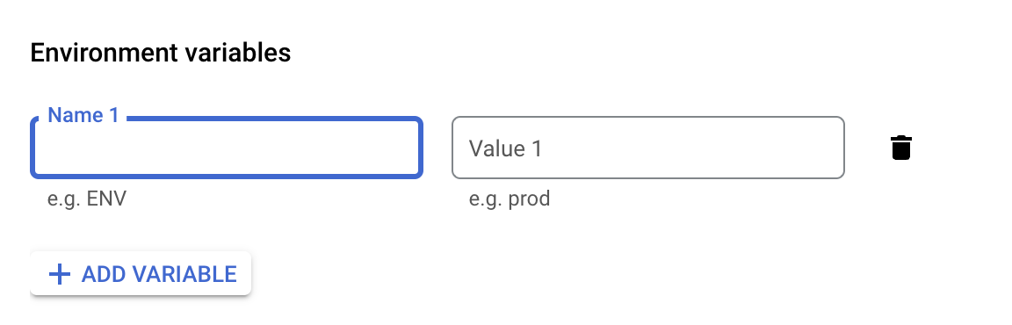Click the blue plus sign icon

[x=60, y=274]
